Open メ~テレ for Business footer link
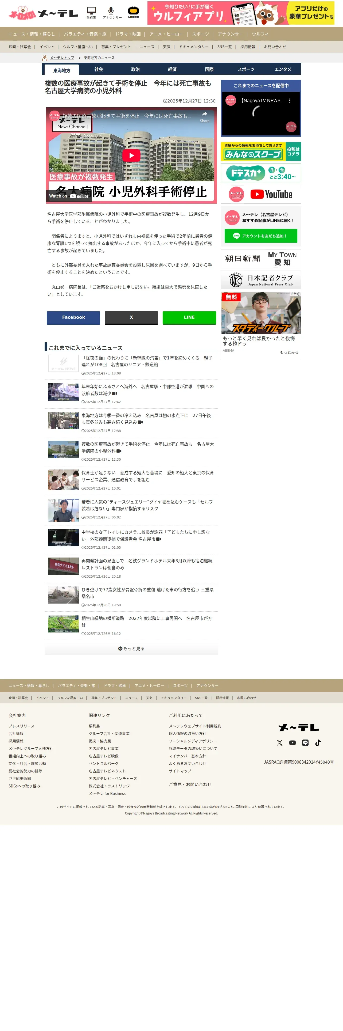Viewport: 343px width, 1031px height. [x=107, y=794]
